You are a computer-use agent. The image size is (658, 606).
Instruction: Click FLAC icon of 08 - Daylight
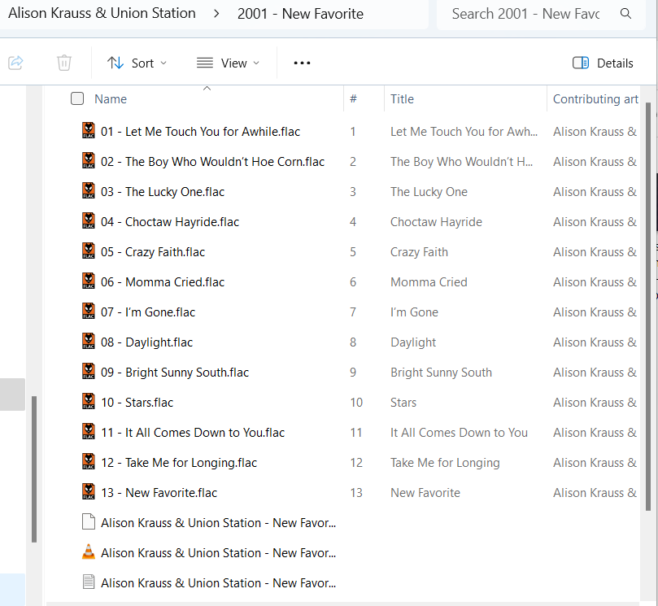click(x=89, y=341)
